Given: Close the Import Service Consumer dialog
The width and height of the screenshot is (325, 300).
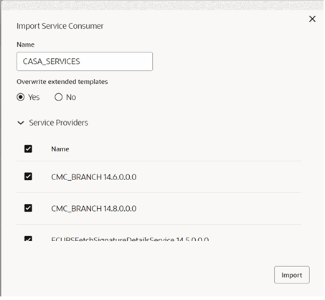Looking at the screenshot, I should [x=312, y=19].
